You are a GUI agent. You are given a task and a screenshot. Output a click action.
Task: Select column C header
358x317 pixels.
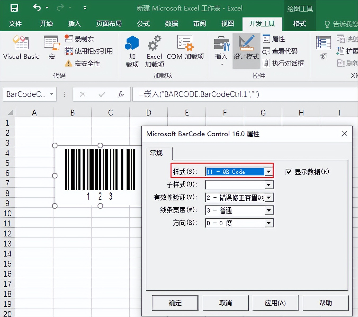click(x=110, y=112)
